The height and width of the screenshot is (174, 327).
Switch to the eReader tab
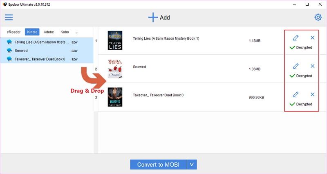point(13,32)
